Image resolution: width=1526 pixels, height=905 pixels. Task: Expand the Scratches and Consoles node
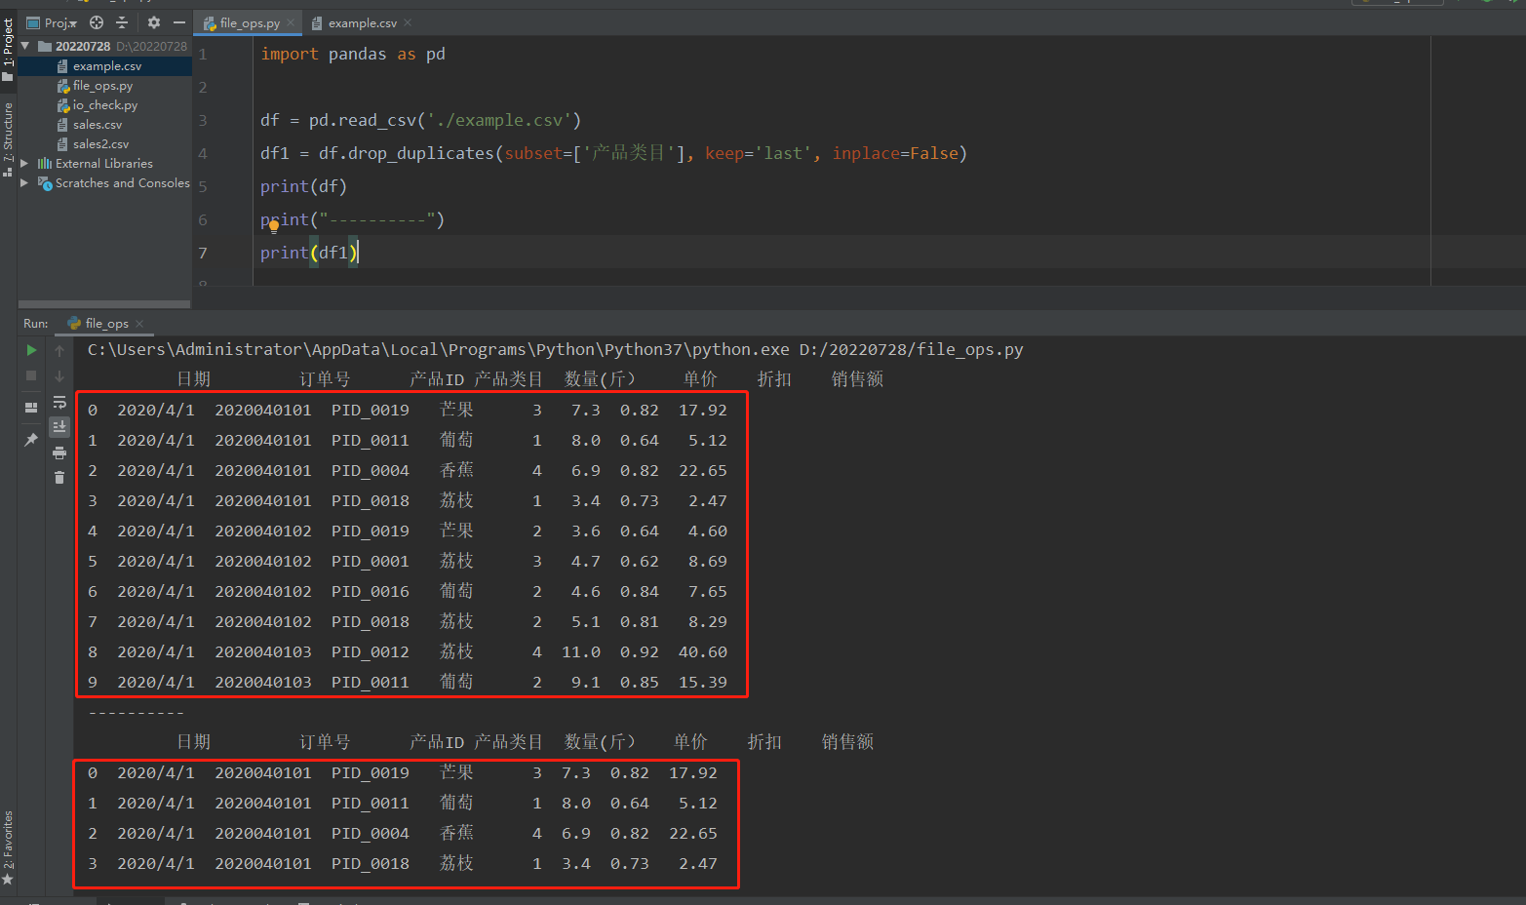(x=25, y=182)
